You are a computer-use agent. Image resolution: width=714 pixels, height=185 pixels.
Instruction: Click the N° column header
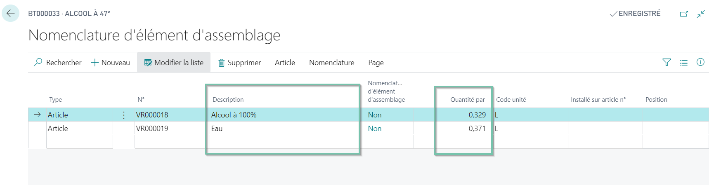pos(141,100)
